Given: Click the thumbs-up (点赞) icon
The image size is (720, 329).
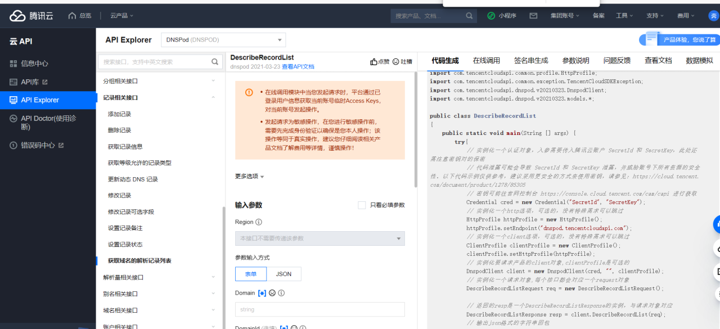Looking at the screenshot, I should [373, 61].
